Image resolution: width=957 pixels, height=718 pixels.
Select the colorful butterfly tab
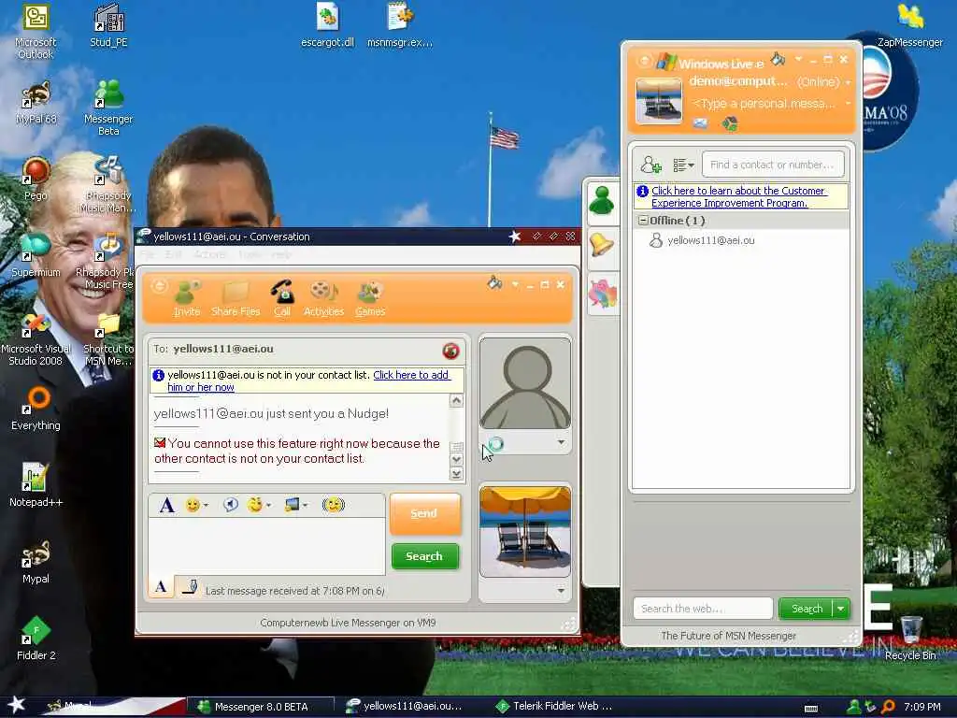pyautogui.click(x=603, y=294)
